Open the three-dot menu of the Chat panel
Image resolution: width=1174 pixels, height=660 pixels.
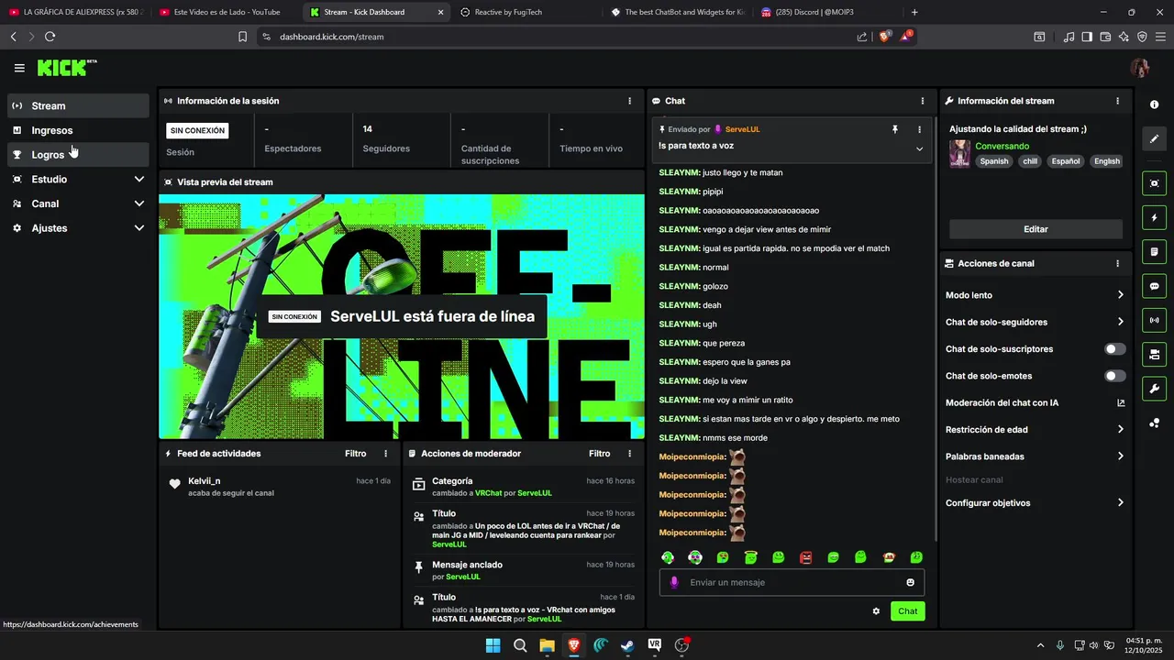pos(923,101)
